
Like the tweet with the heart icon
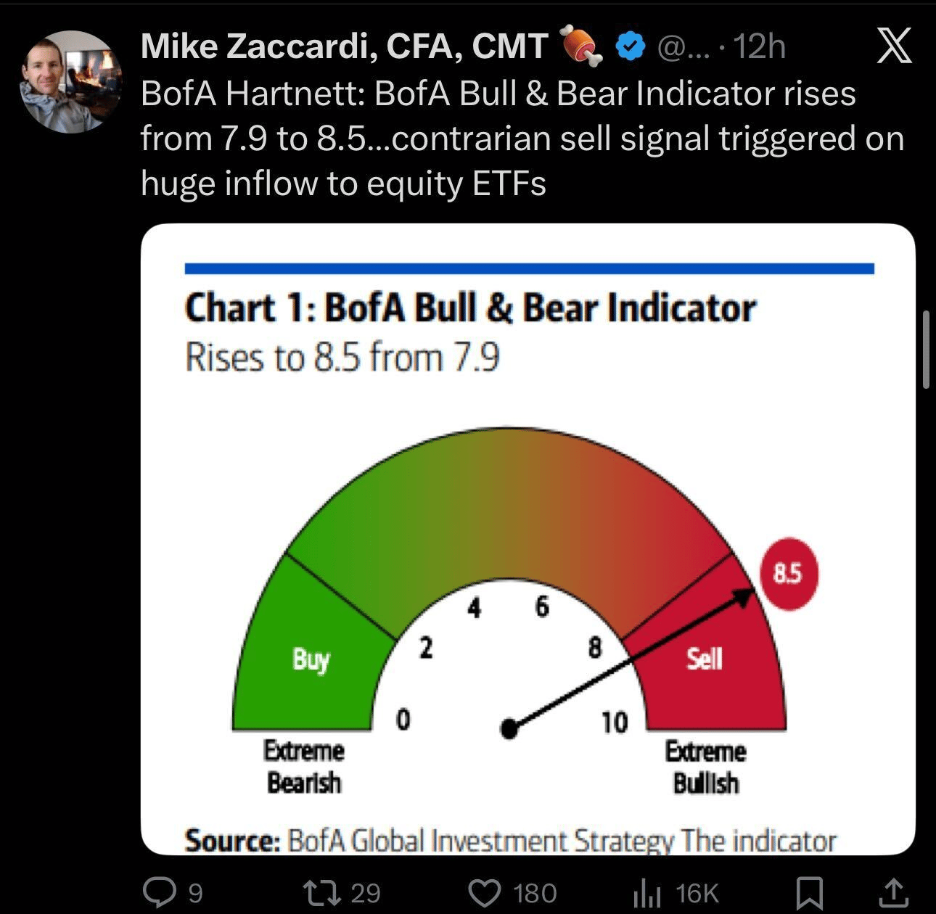click(x=485, y=892)
